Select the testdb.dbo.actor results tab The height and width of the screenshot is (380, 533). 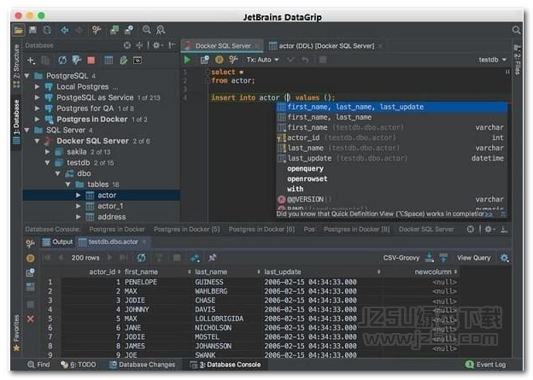(x=113, y=242)
